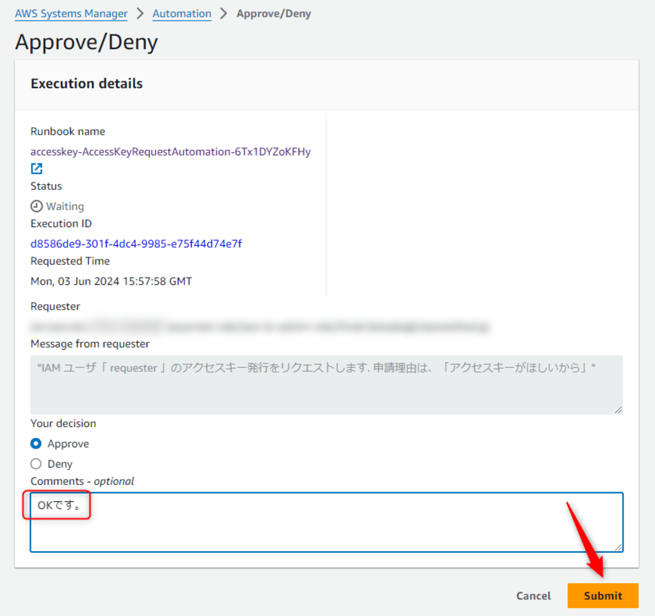Click the Waiting status text
655x616 pixels.
pyautogui.click(x=65, y=206)
